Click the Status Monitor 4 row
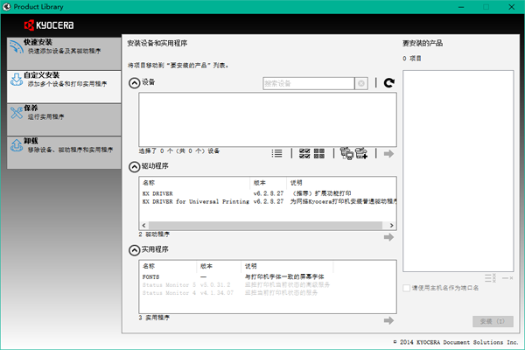 tap(268, 293)
